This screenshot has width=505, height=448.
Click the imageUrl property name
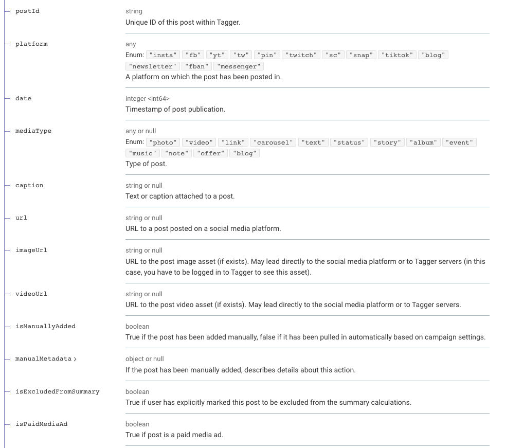(31, 250)
